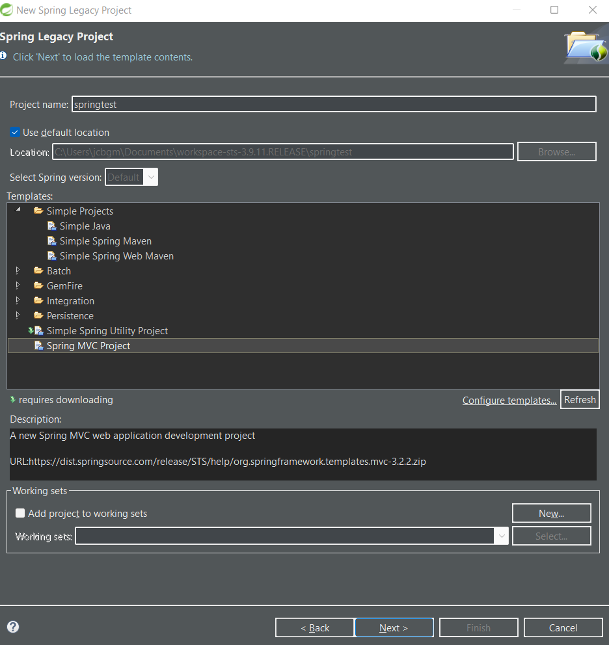
Task: Click the Batch folder label
Action: pos(59,271)
